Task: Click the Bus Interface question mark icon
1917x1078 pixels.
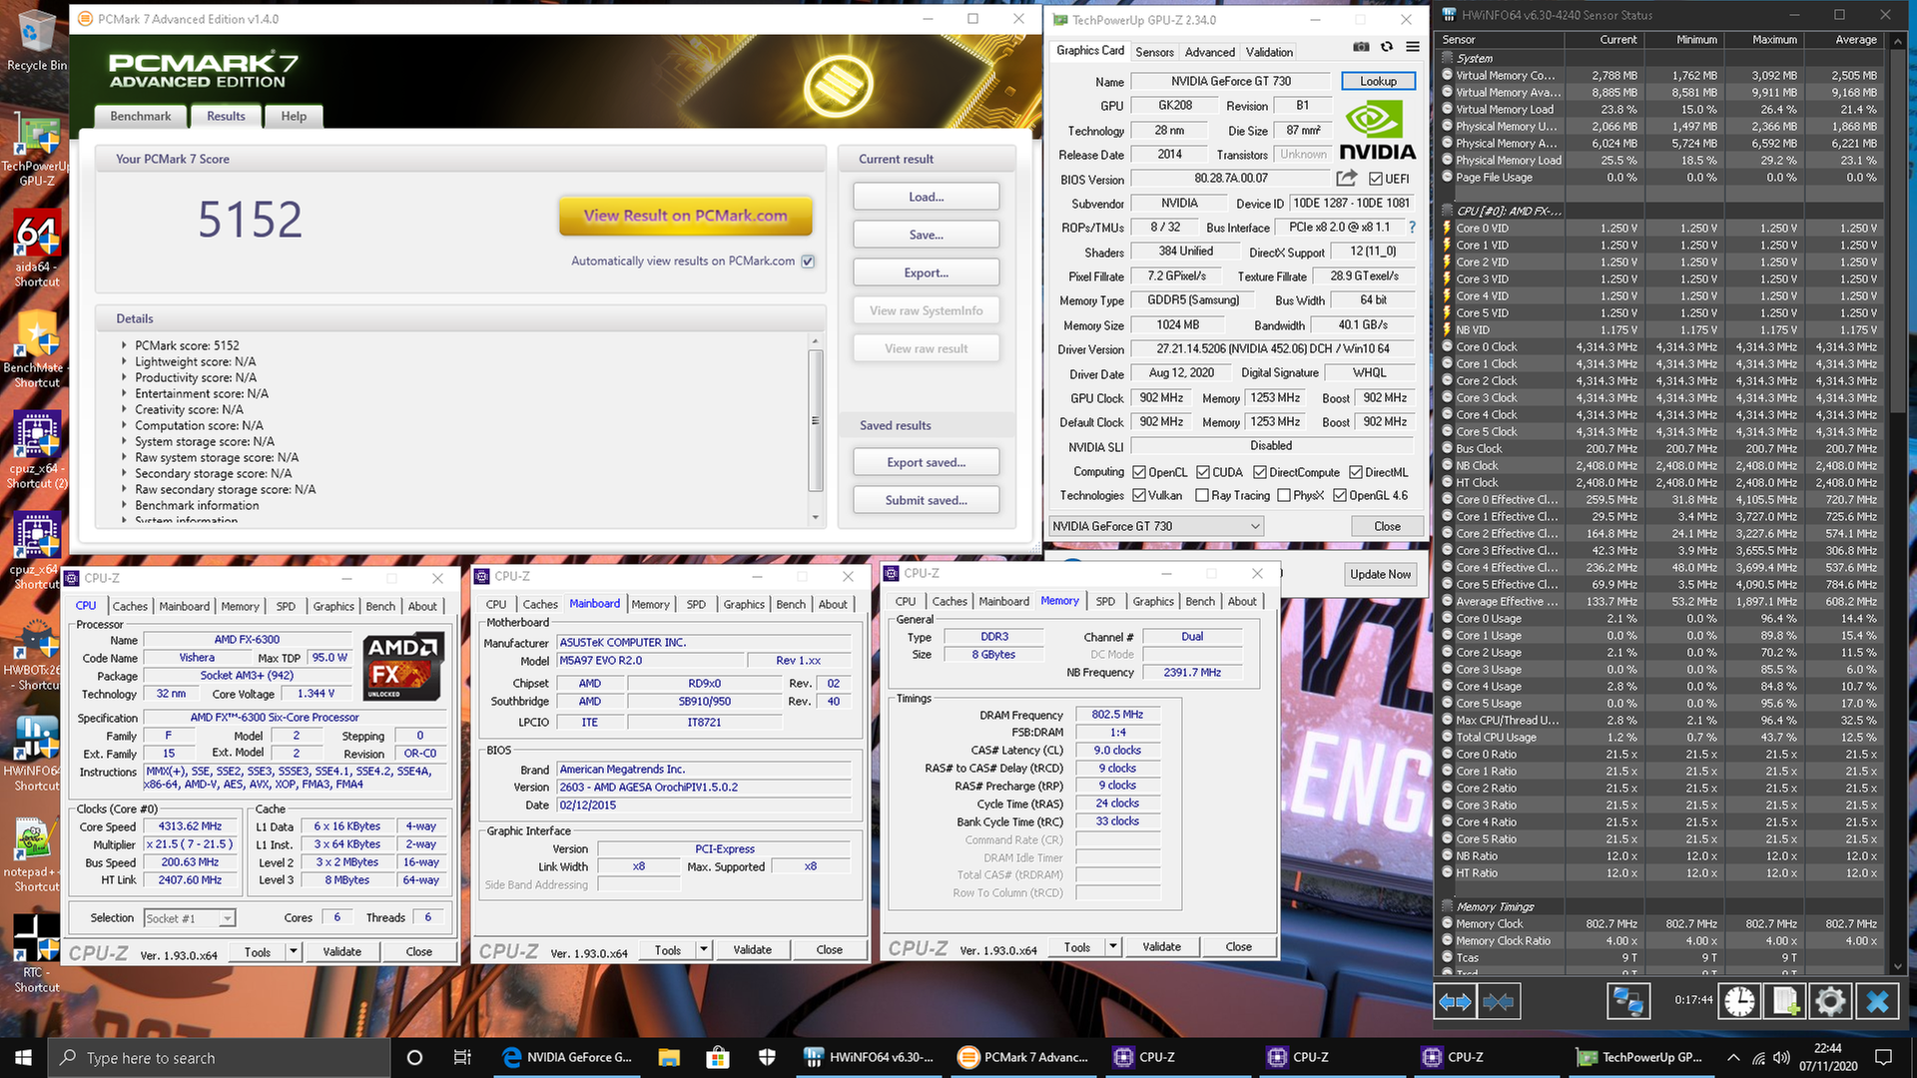Action: (x=1412, y=228)
